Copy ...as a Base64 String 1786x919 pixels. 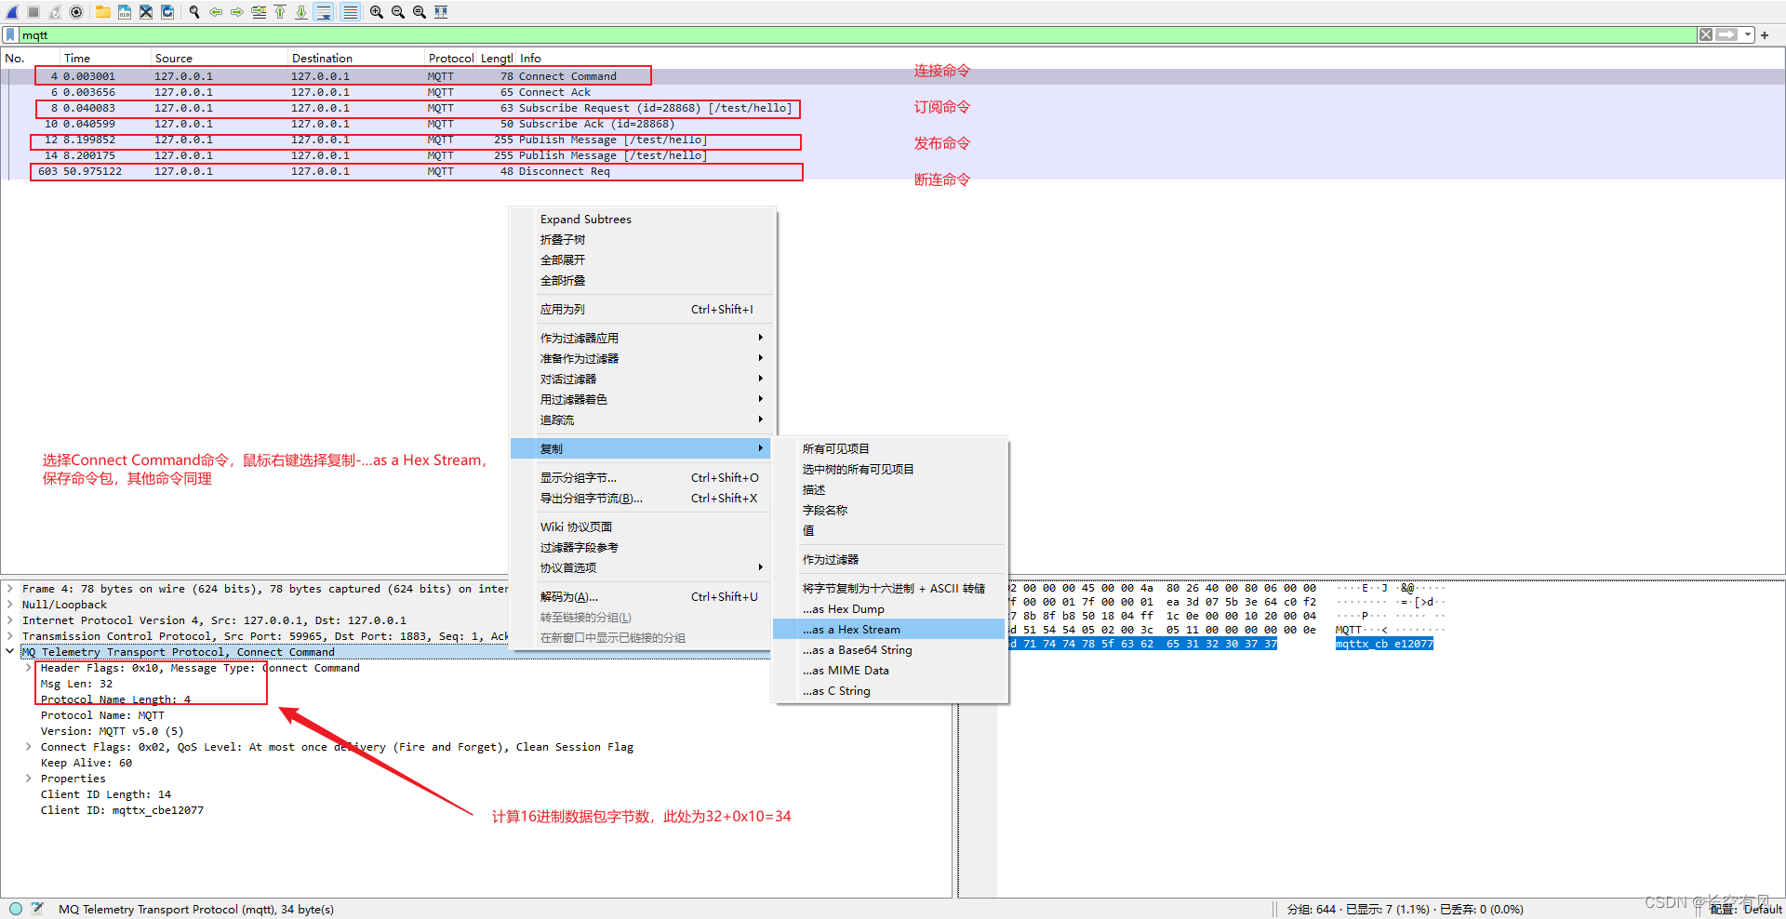click(890, 650)
